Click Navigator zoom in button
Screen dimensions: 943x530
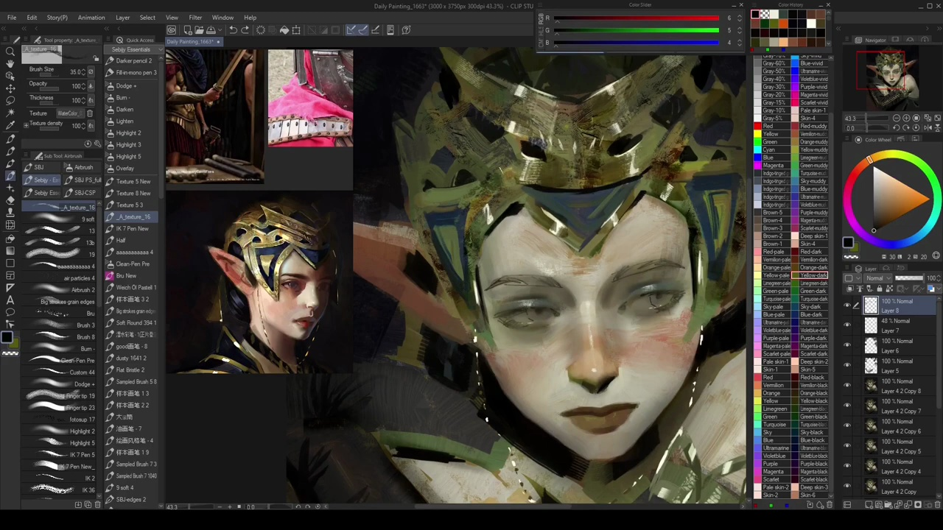pyautogui.click(x=905, y=118)
